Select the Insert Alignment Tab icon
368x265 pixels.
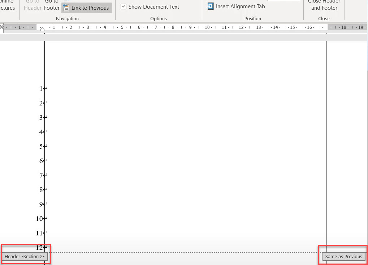click(210, 6)
